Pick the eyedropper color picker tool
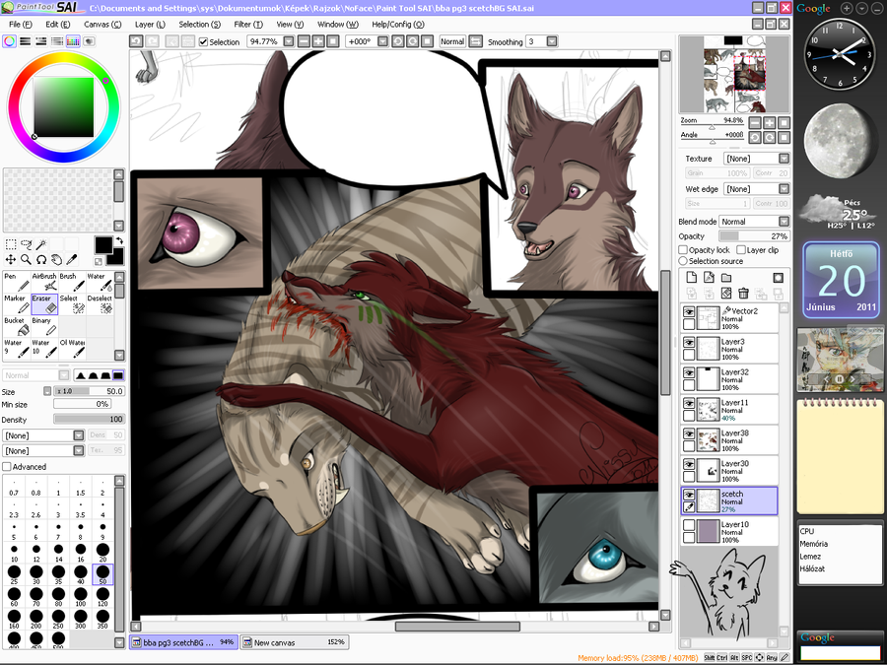 (72, 259)
